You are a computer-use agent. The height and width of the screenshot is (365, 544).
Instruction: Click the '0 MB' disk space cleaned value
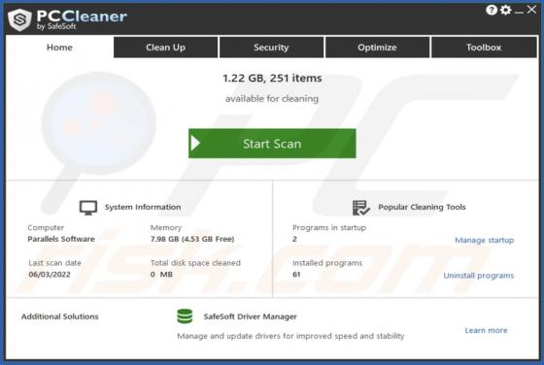(161, 274)
